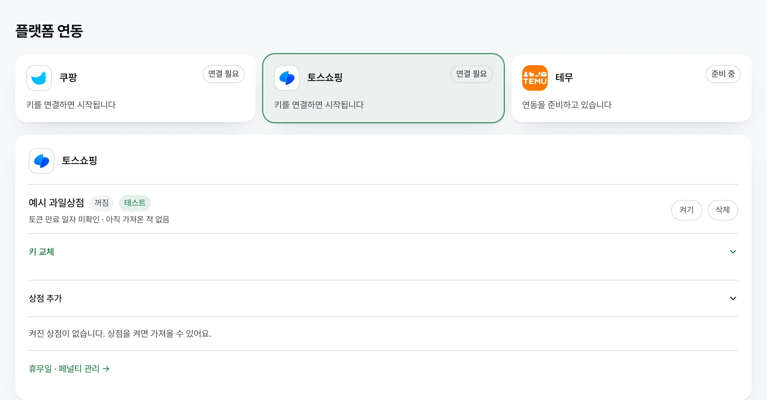Click 키를 연결하면 시작됩니다 on 토스쇼핑 card
767x400 pixels.
[319, 105]
